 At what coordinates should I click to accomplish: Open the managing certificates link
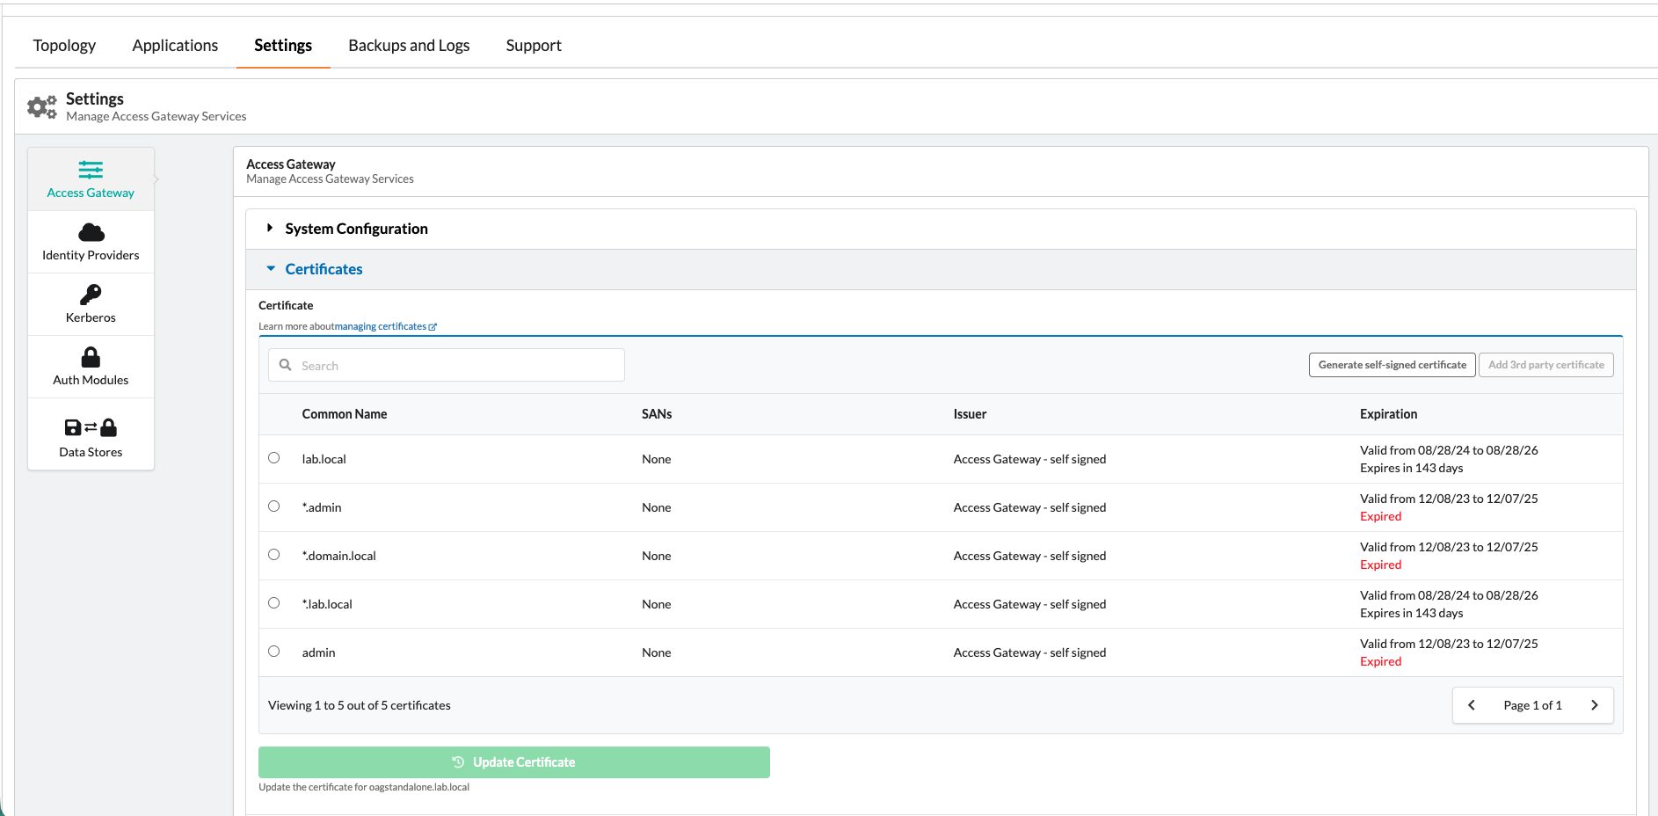pos(380,327)
